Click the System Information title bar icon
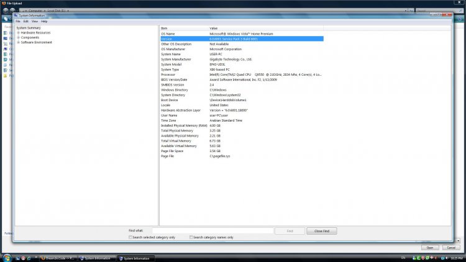This screenshot has height=262, width=466. pos(16,16)
